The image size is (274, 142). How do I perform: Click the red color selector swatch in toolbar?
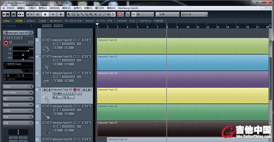pyautogui.click(x=120, y=14)
